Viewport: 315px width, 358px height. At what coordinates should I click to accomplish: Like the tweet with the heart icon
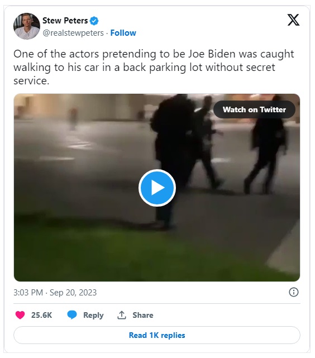coord(20,315)
